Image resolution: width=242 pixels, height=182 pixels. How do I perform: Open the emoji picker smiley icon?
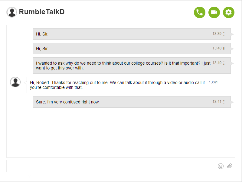(221, 166)
